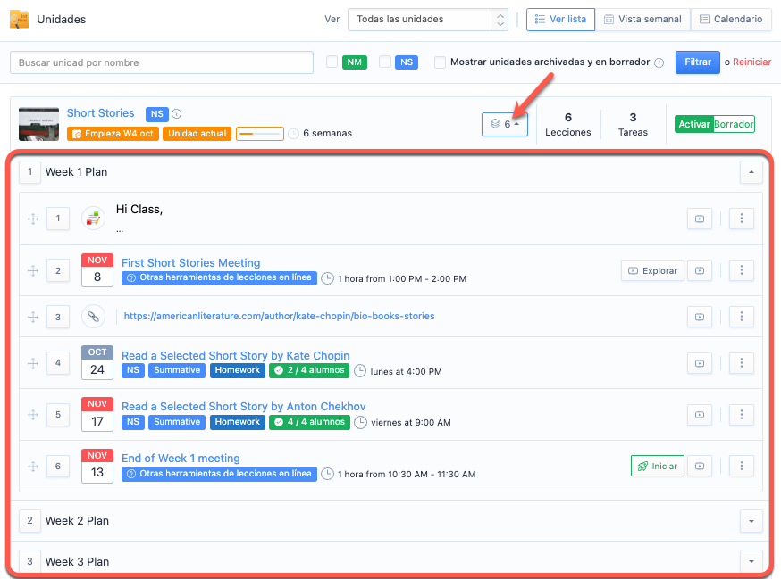Image resolution: width=781 pixels, height=579 pixels.
Task: Click the Buscar unidad por nombre field
Action: point(162,62)
